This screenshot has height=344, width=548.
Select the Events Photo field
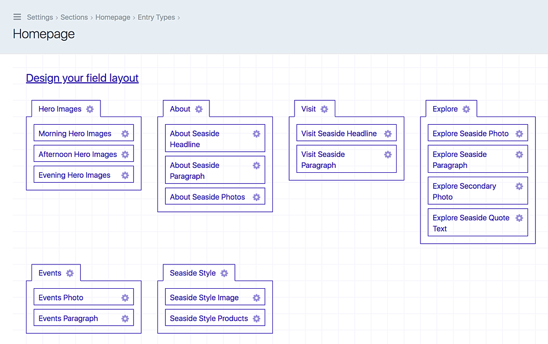(83, 297)
